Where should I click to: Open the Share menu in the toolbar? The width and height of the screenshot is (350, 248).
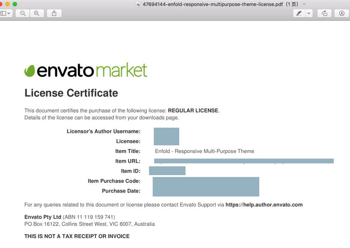54,13
